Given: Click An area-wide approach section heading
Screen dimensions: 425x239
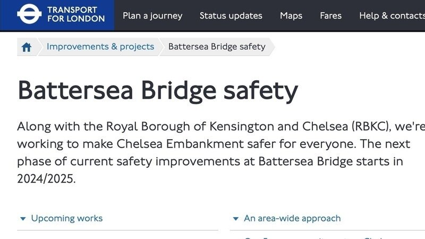Looking at the screenshot, I should pyautogui.click(x=292, y=218).
